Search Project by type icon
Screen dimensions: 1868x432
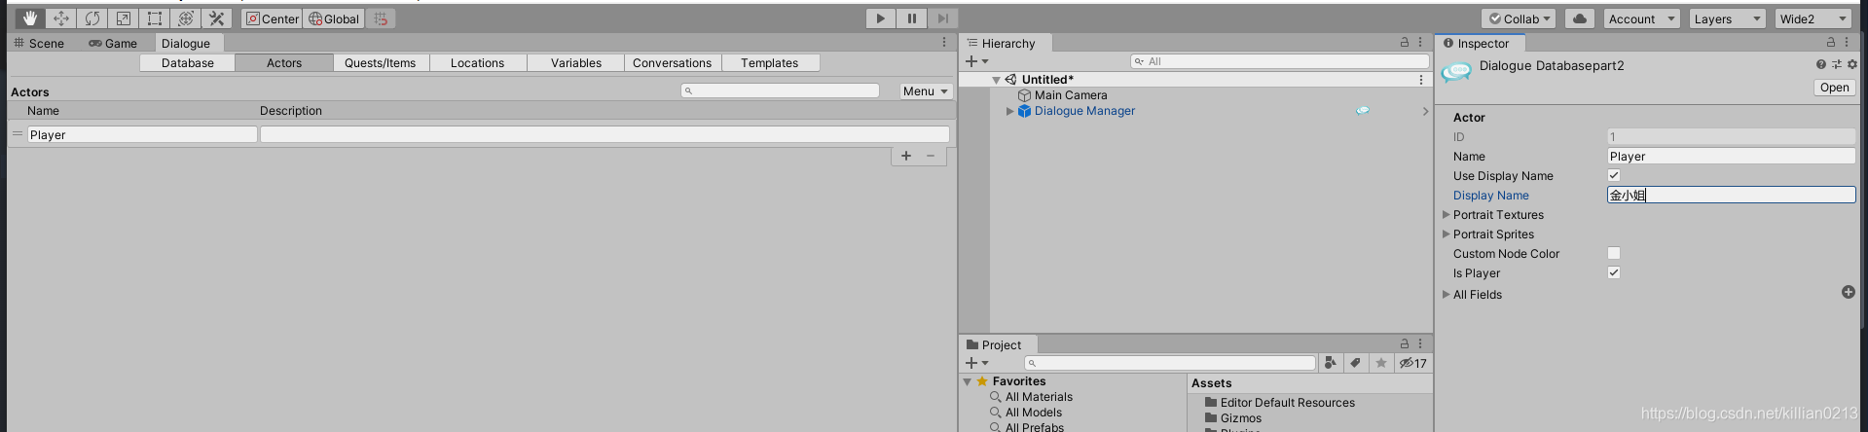[x=1331, y=363]
